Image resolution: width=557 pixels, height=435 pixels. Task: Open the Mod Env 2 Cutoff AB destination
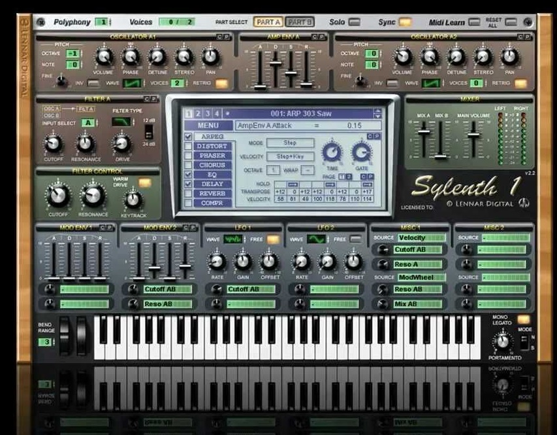168,289
